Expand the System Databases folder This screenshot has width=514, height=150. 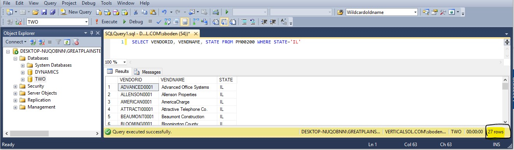coord(23,65)
